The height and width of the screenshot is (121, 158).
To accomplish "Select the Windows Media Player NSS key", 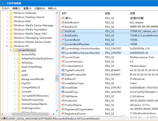I will click(30, 34).
